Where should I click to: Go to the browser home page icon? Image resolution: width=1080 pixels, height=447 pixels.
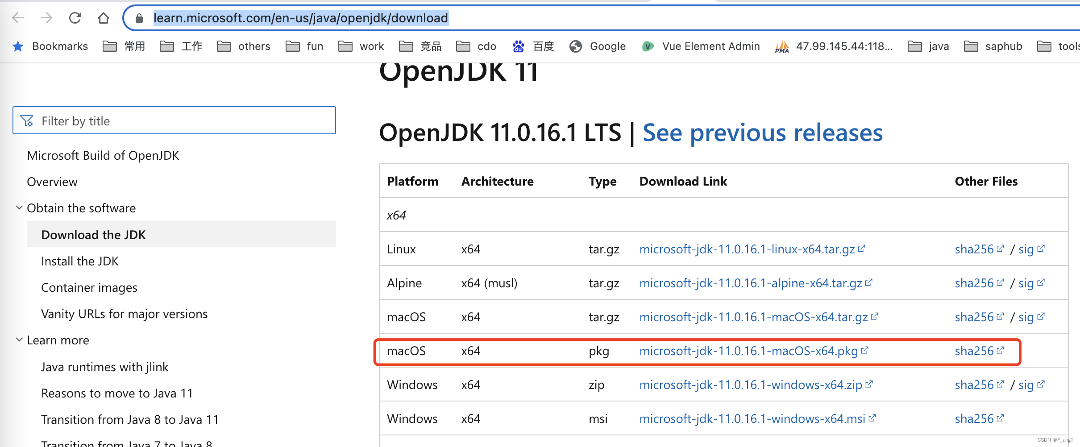[x=104, y=18]
